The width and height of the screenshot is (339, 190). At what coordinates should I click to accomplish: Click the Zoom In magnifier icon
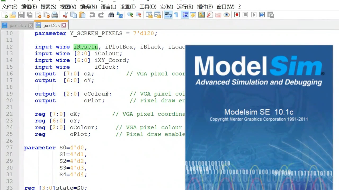click(x=130, y=15)
